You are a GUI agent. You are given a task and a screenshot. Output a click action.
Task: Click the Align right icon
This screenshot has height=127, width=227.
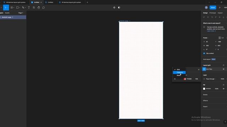click(212, 17)
